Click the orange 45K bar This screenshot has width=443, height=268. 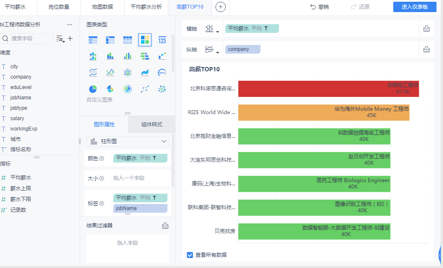(324, 112)
